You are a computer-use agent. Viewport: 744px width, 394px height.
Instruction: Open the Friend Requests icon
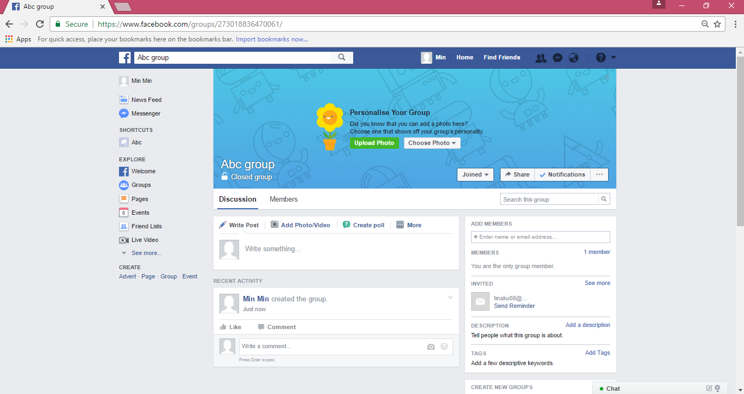coord(541,58)
